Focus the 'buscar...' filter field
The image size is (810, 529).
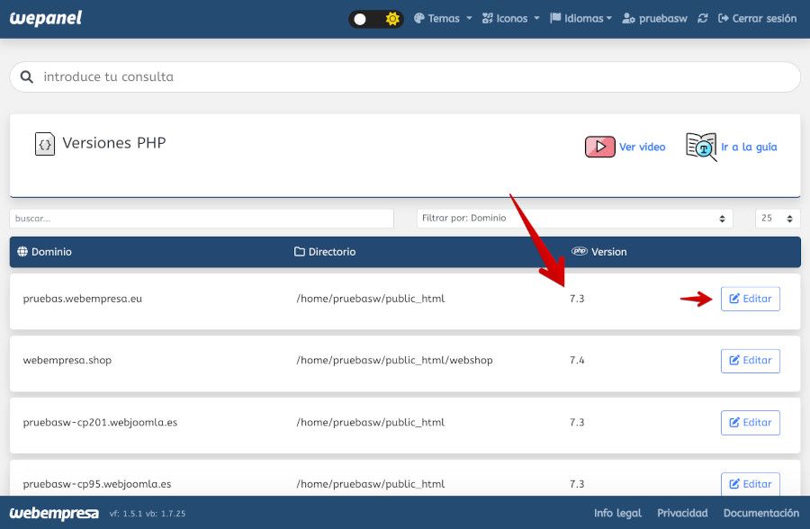pos(202,219)
